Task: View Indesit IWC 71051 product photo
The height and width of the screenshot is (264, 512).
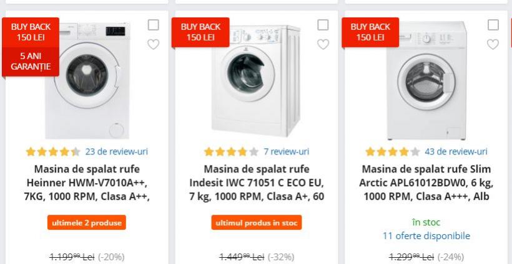Action: click(x=256, y=81)
